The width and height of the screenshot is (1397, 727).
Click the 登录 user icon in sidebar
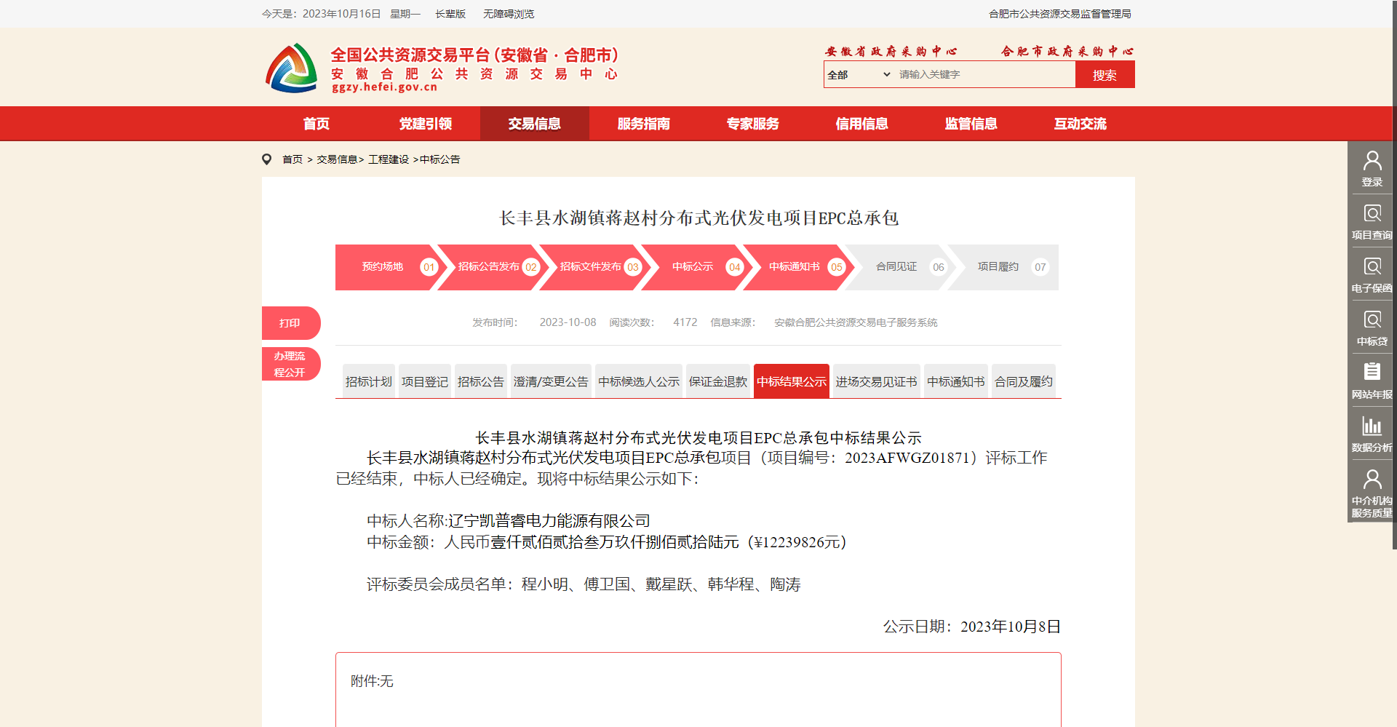(1372, 161)
